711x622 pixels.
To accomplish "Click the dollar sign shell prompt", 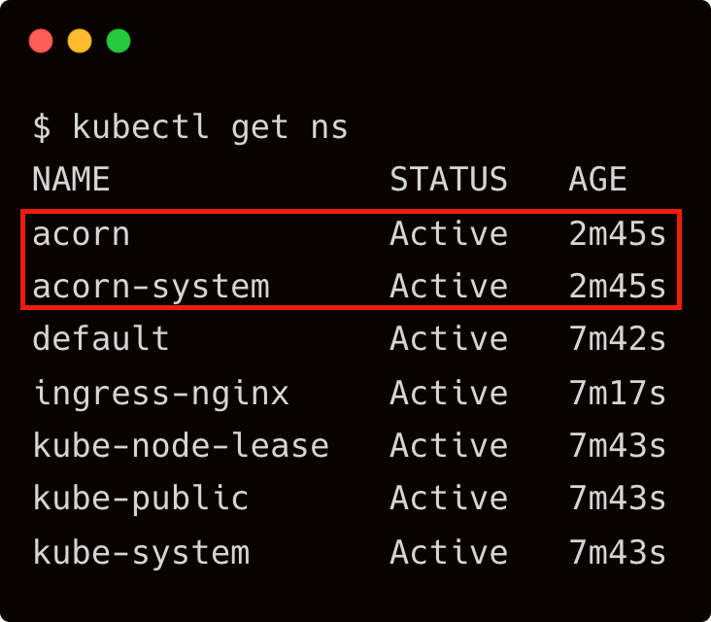I will pos(42,127).
